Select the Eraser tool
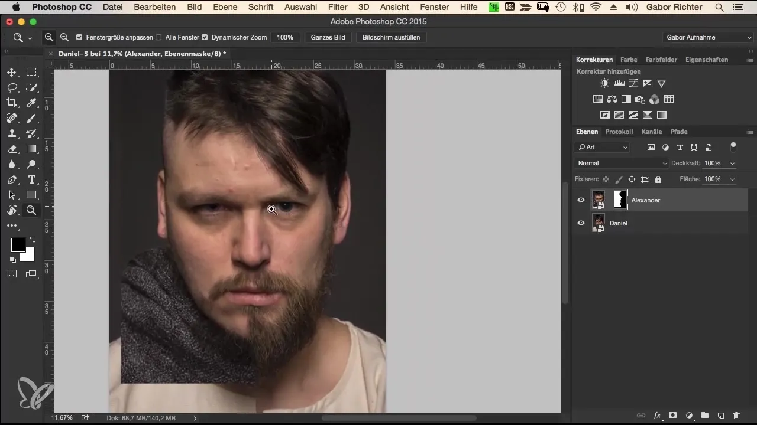757x425 pixels. click(11, 149)
